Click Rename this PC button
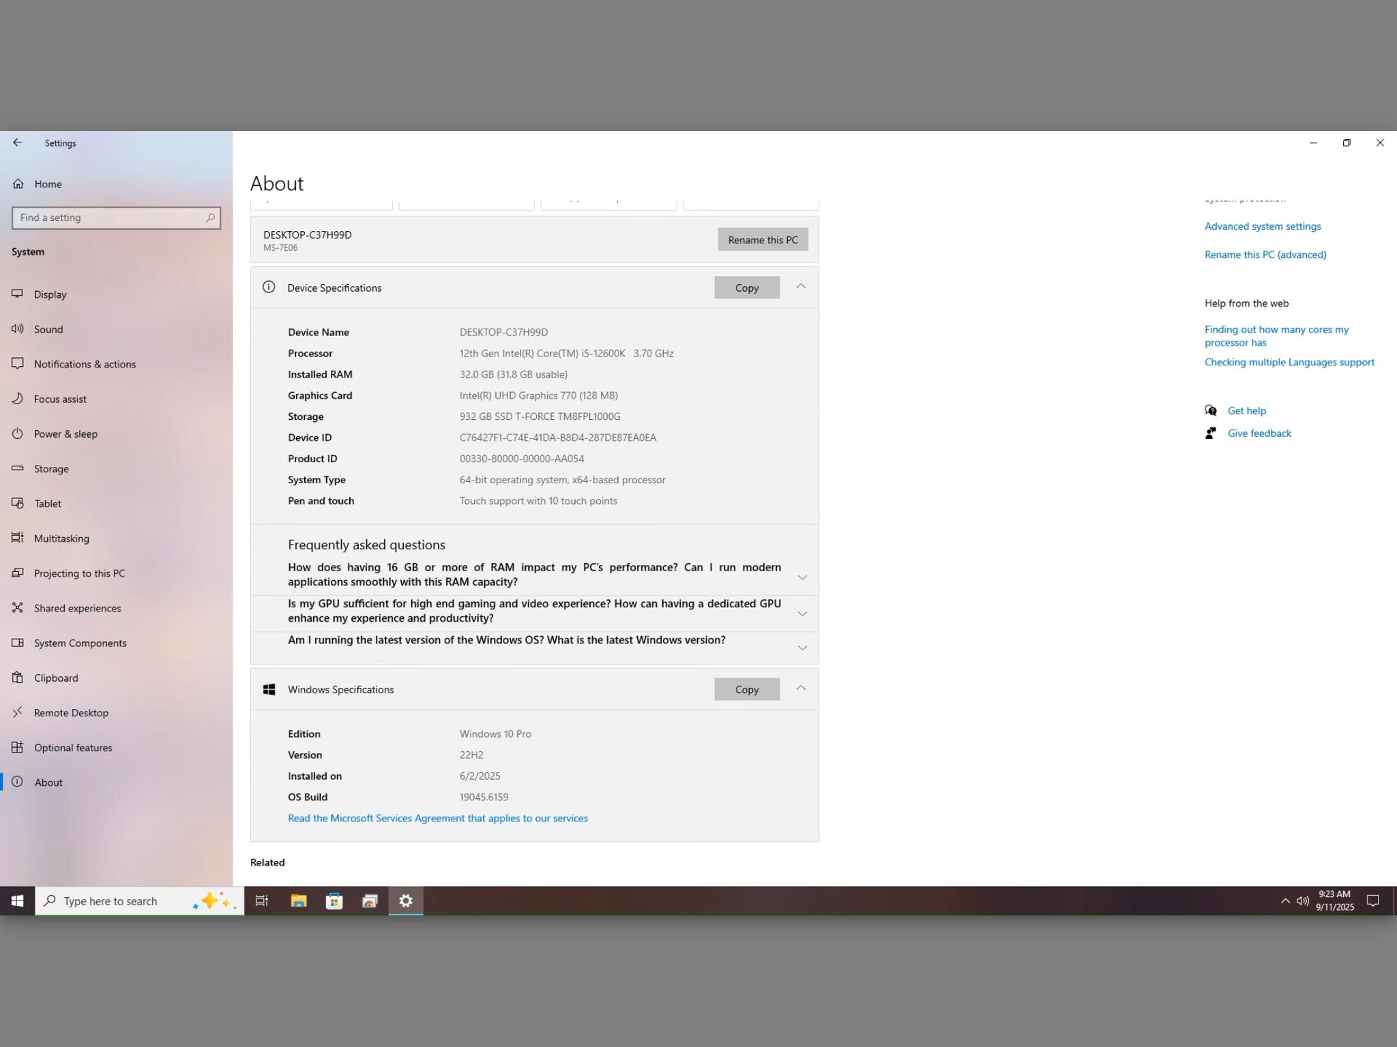 click(x=763, y=239)
